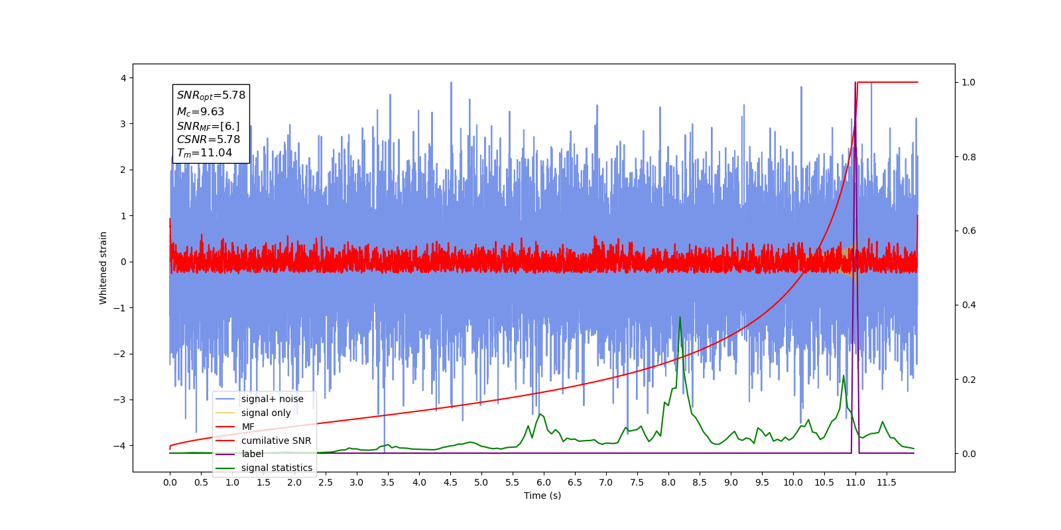Click left y-axis tick label 4
The image size is (1061, 530).
pyautogui.click(x=123, y=78)
